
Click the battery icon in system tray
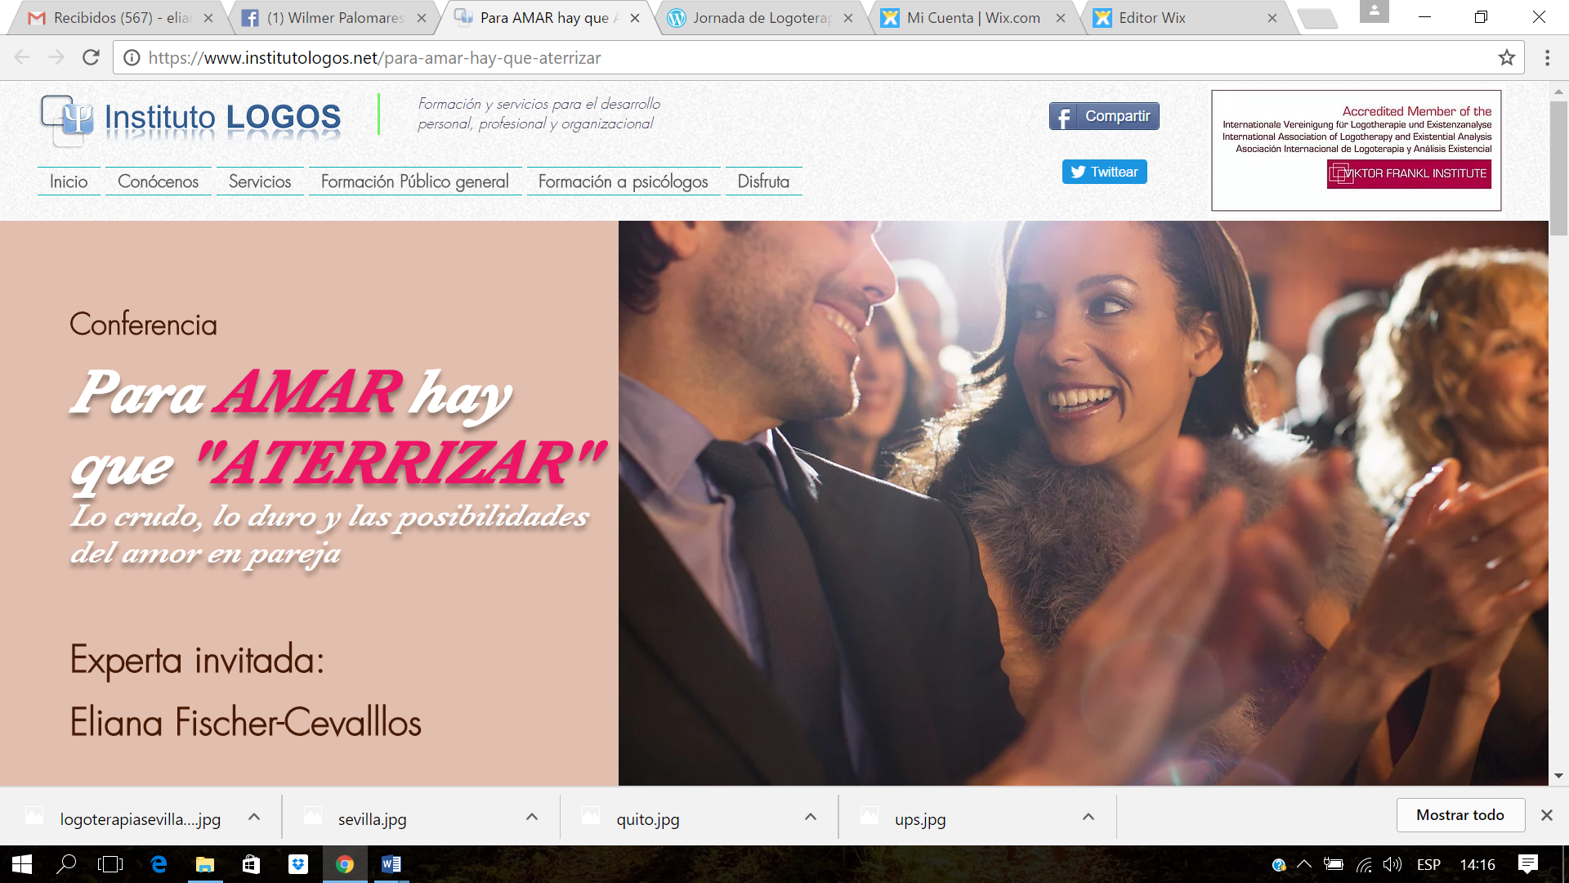point(1333,864)
